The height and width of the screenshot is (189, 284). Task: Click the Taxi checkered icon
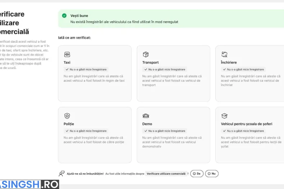pyautogui.click(x=67, y=55)
